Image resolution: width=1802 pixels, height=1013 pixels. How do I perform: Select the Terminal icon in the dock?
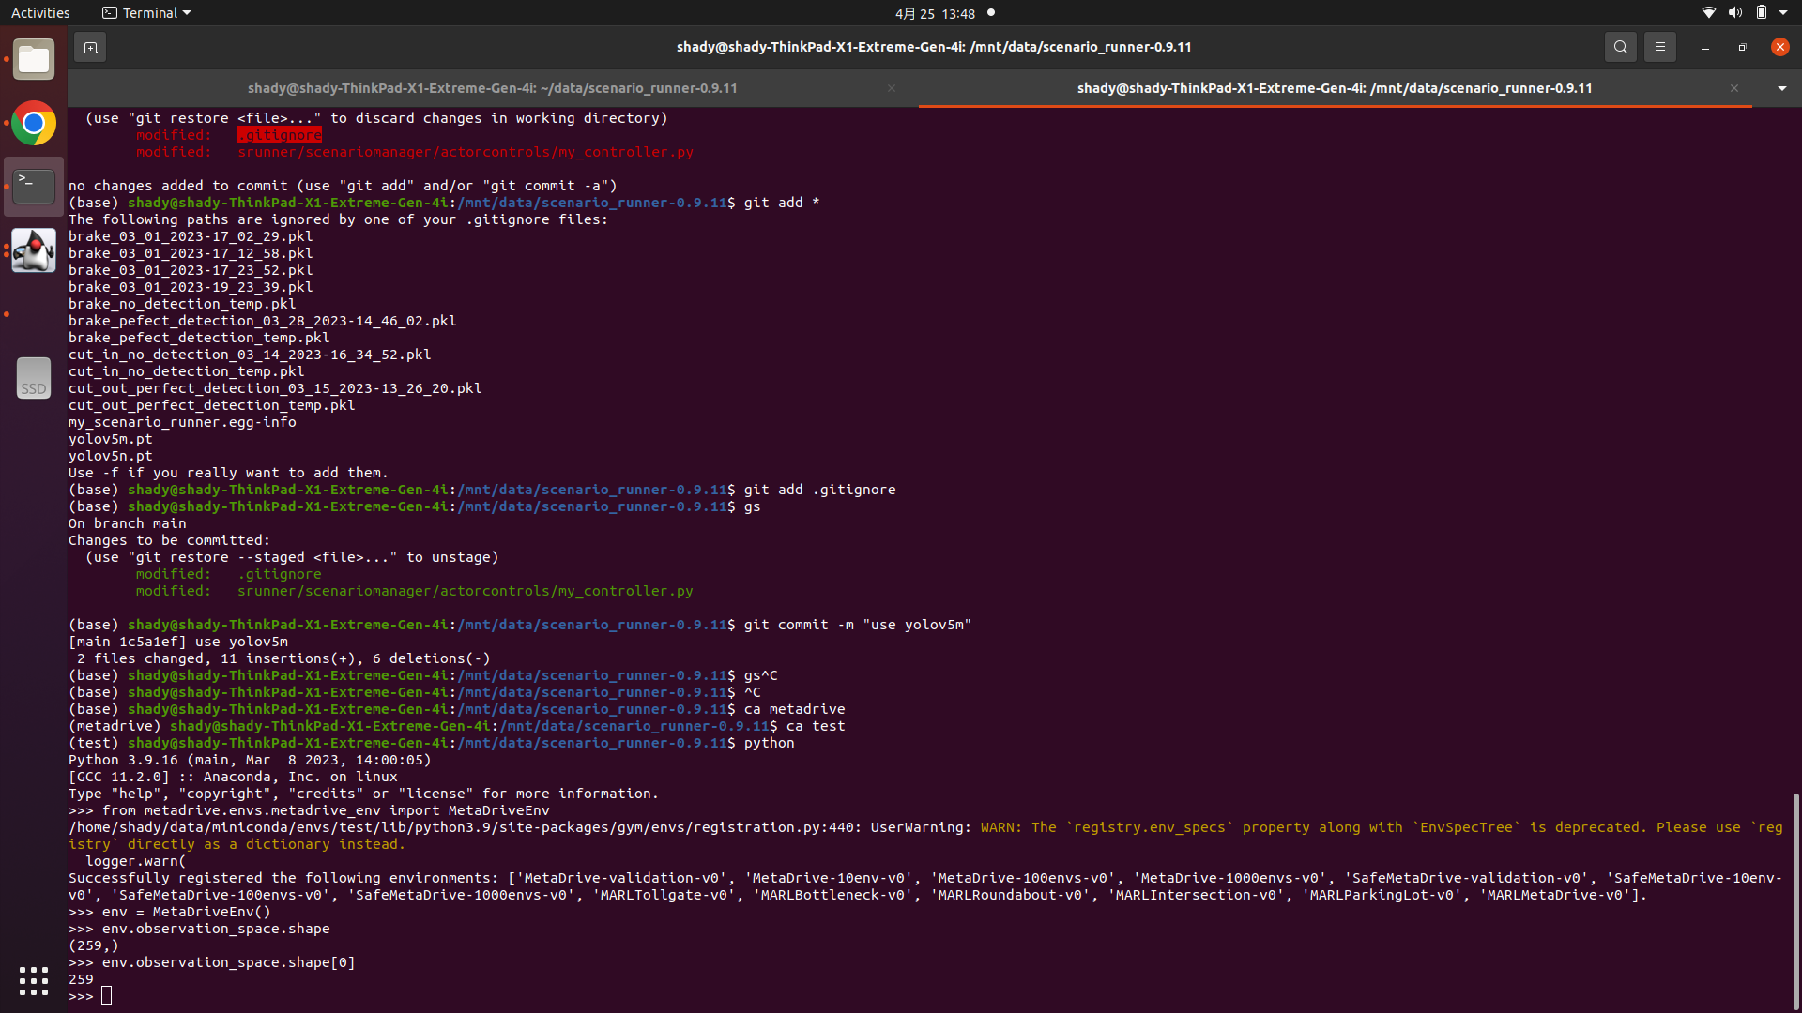point(33,186)
